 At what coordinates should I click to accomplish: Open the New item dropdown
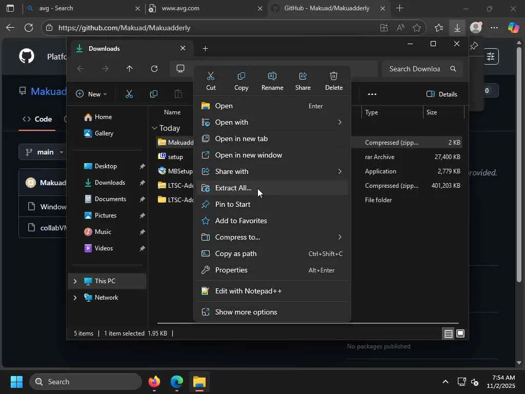92,94
